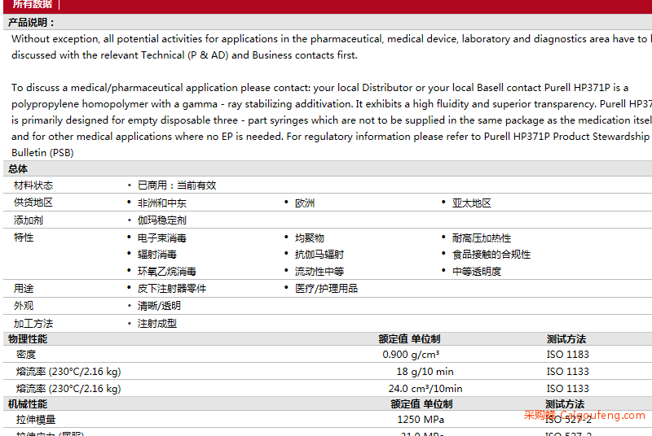This screenshot has height=436, width=652.
Task: Click the 用途 row label
Action: coord(24,288)
